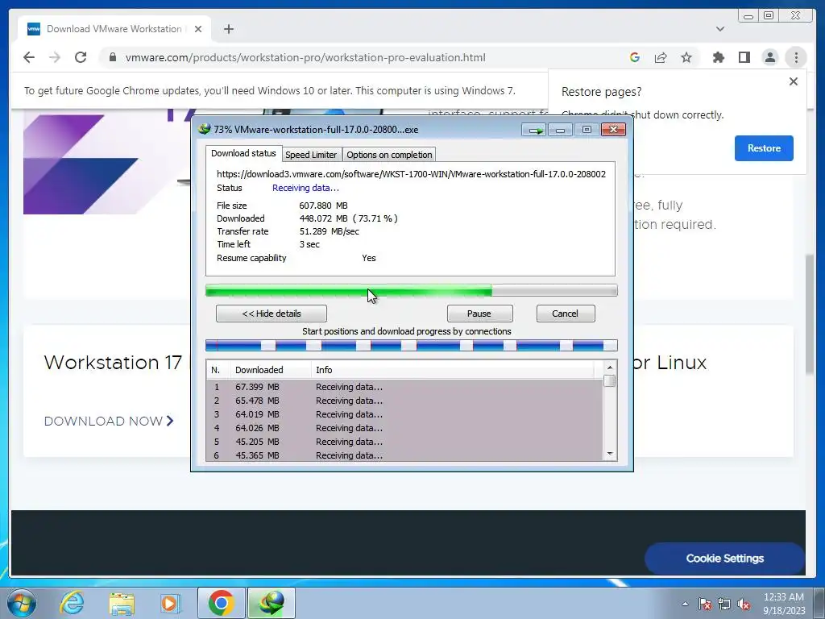The height and width of the screenshot is (619, 825).
Task: Click scroll down arrow in connections list
Action: coord(610,454)
